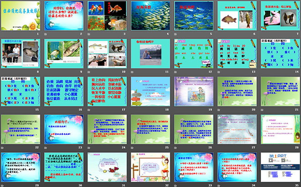Click the animation star icon under slide 5
Viewport: 301px width, 187px height.
(x=176, y=34)
